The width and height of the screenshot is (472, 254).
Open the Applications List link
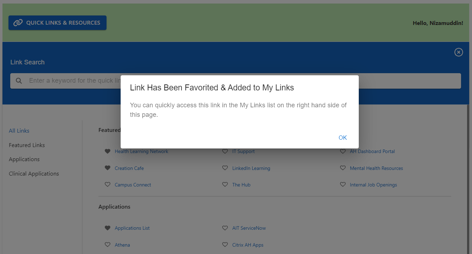(132, 228)
